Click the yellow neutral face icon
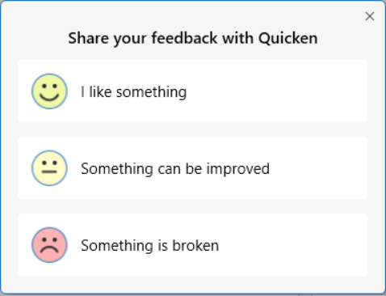 click(49, 168)
